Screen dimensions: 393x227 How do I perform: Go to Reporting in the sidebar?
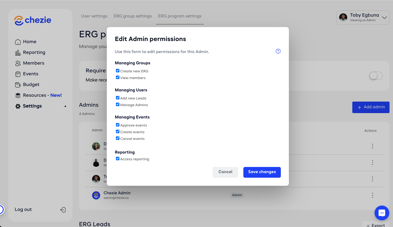tap(34, 53)
